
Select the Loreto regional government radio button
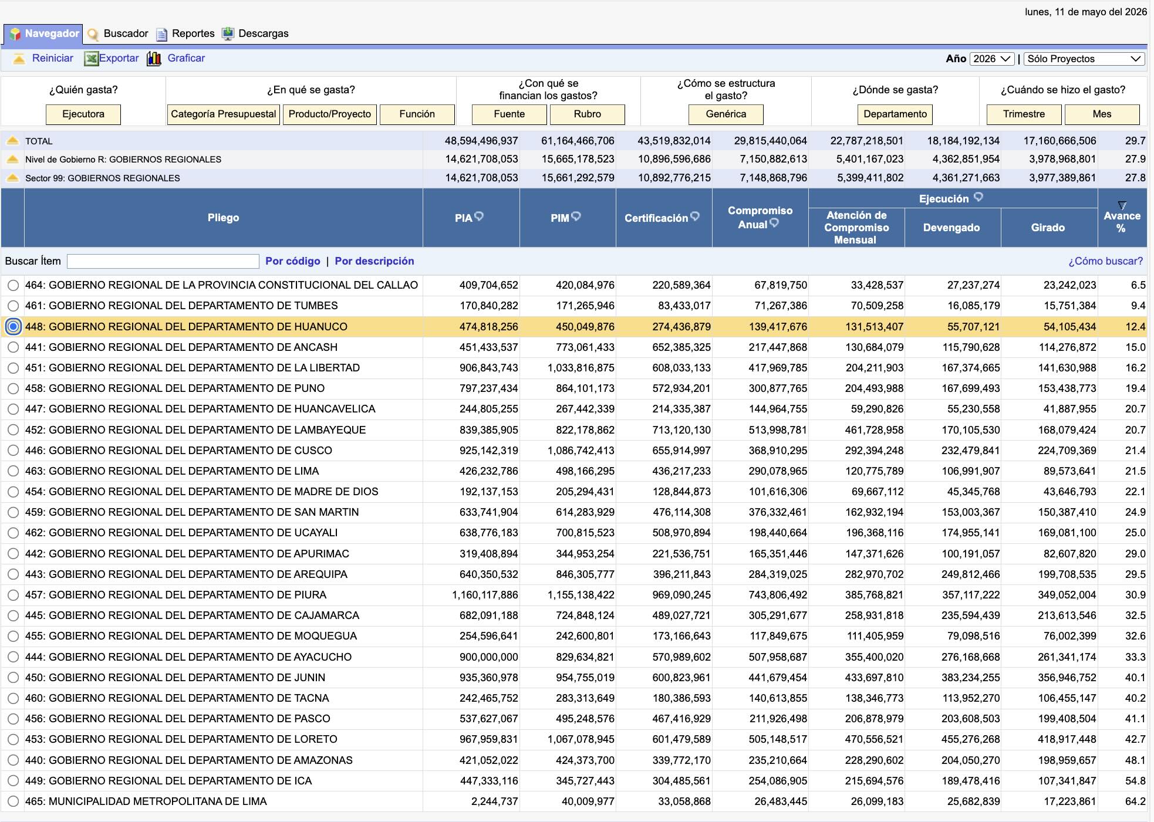point(13,740)
